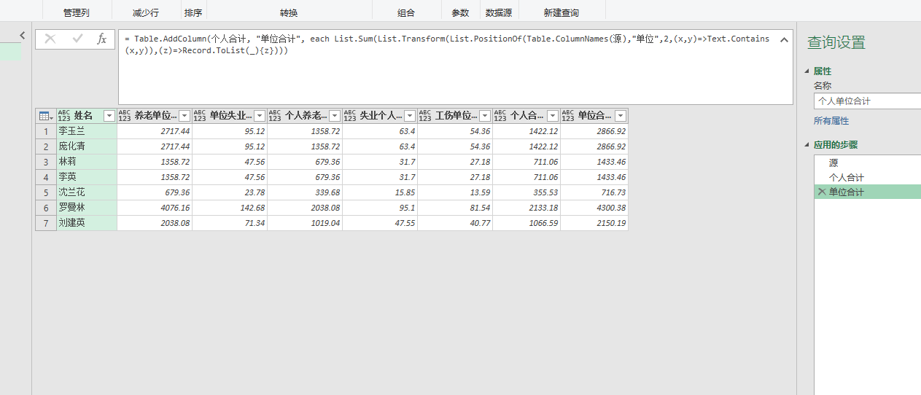
Task: Collapse the queries pane with the left chevron
Action: (22, 35)
